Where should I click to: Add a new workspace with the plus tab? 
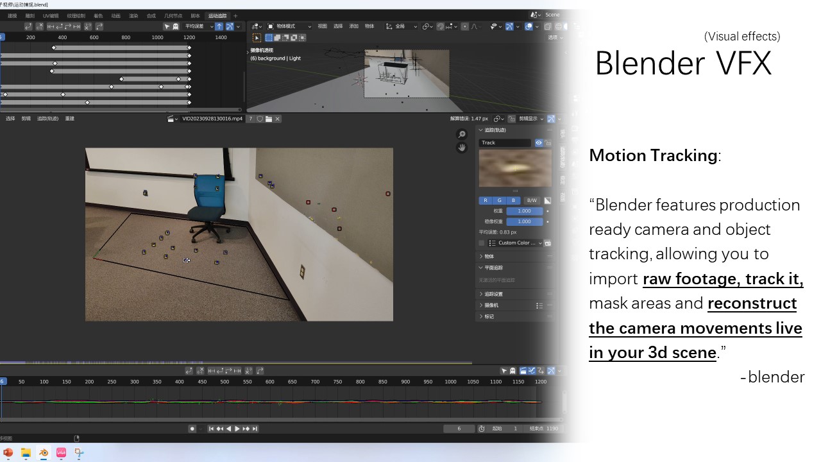235,15
